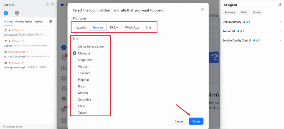Click the AI sparkle icon beside Chat Summary
The width and height of the screenshot is (284, 129).
click(247, 22)
